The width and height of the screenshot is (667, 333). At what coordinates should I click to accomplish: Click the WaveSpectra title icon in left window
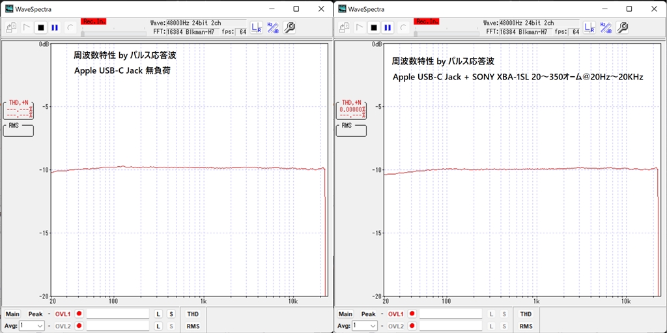[9, 8]
